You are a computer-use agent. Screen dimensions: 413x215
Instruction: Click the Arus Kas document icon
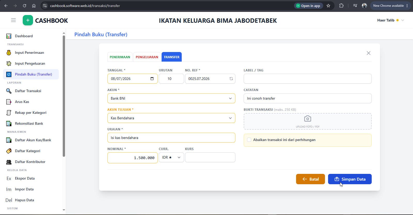[x=9, y=102]
